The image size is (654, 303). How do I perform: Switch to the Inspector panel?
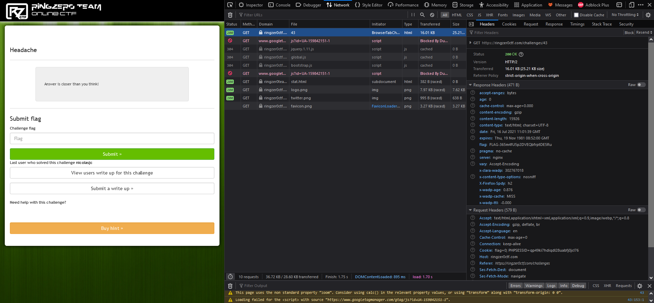[251, 5]
